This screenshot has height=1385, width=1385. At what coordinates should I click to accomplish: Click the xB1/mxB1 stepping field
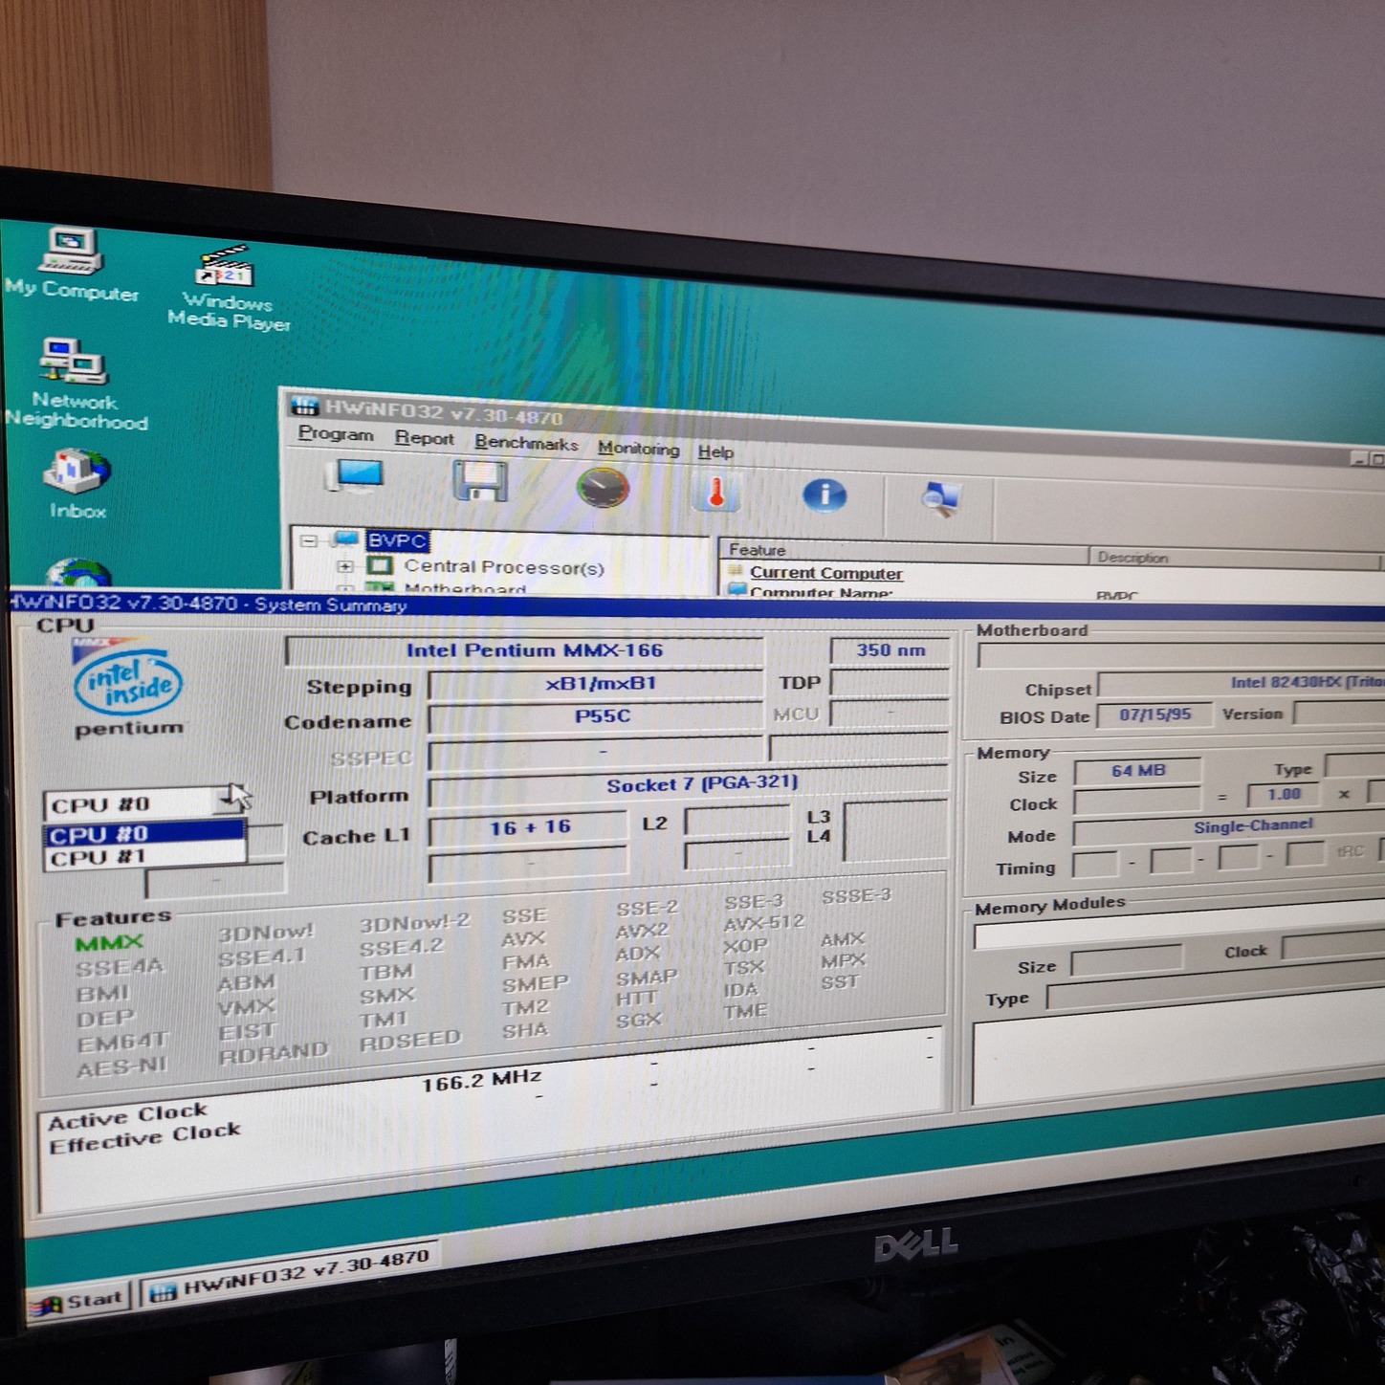point(595,683)
